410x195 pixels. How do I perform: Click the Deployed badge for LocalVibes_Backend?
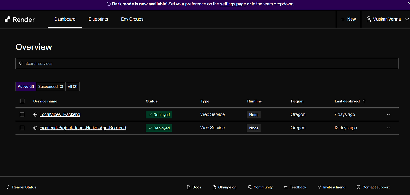click(159, 115)
